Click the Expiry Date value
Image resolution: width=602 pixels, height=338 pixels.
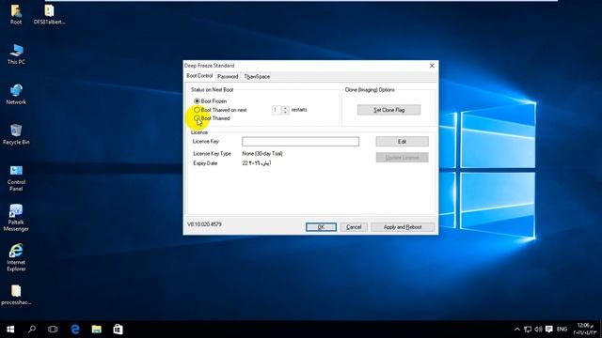pyautogui.click(x=257, y=163)
